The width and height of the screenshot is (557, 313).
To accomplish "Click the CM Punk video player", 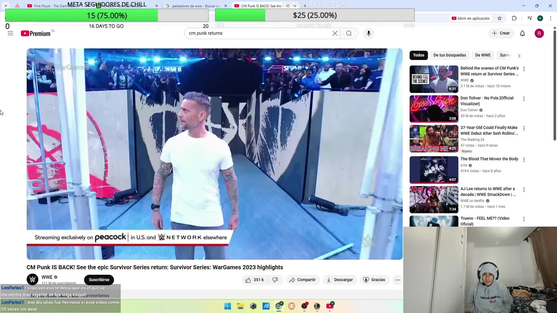I will point(215,154).
